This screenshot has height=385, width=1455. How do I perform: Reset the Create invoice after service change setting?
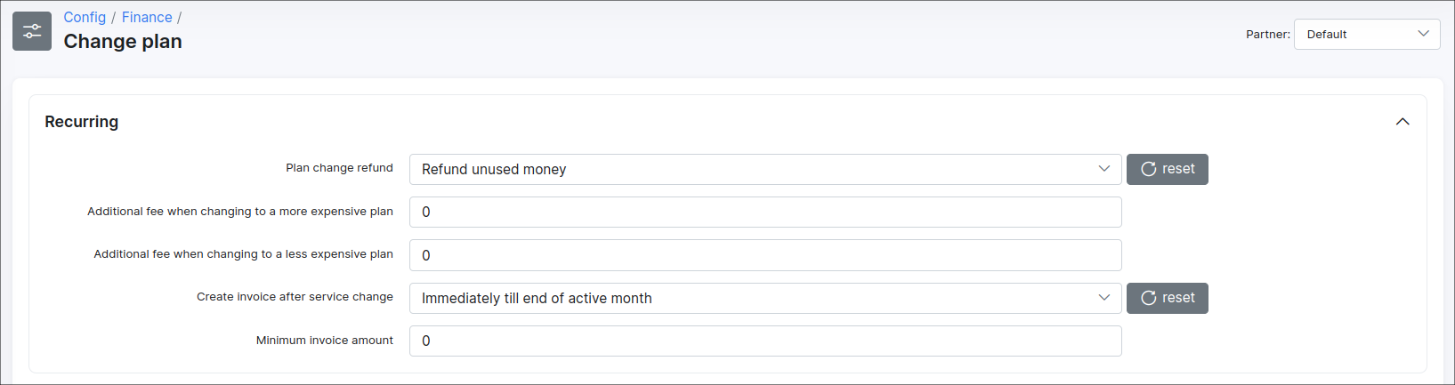click(x=1167, y=298)
